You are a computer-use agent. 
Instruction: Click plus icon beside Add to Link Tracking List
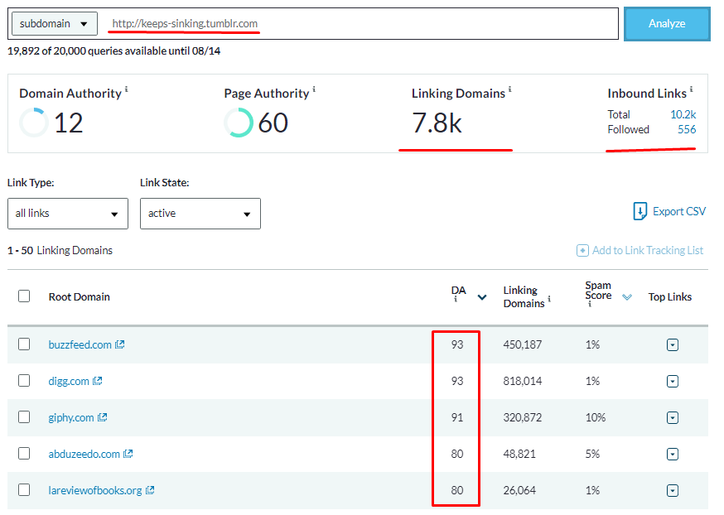582,250
